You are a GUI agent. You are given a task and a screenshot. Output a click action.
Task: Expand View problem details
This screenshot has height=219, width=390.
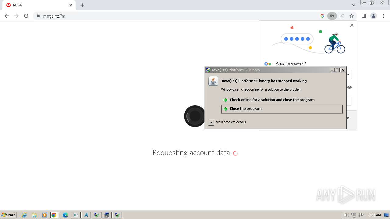point(211,122)
